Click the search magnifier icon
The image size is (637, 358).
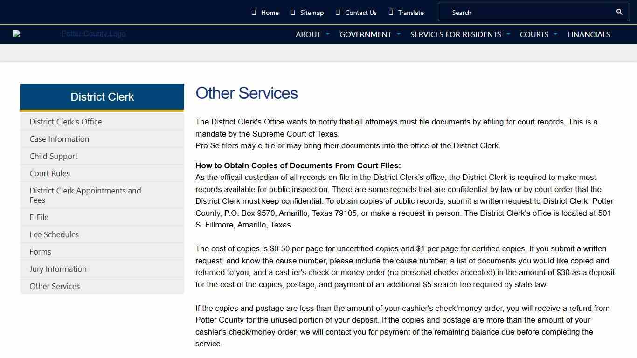[619, 12]
